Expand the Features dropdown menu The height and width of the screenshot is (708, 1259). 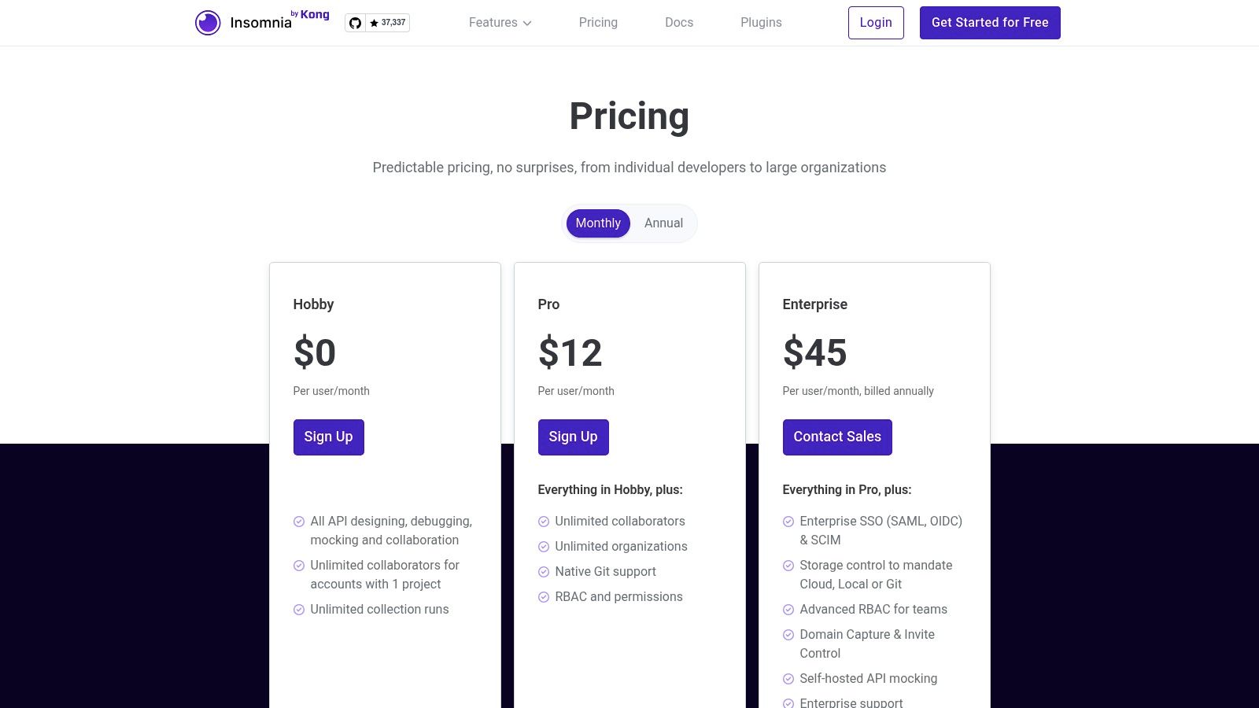(x=493, y=23)
